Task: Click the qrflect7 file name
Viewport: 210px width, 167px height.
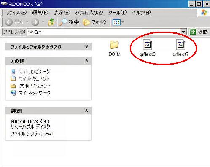Action: click(180, 54)
